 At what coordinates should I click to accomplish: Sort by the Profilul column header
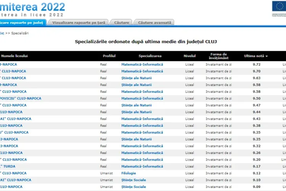pyautogui.click(x=109, y=56)
